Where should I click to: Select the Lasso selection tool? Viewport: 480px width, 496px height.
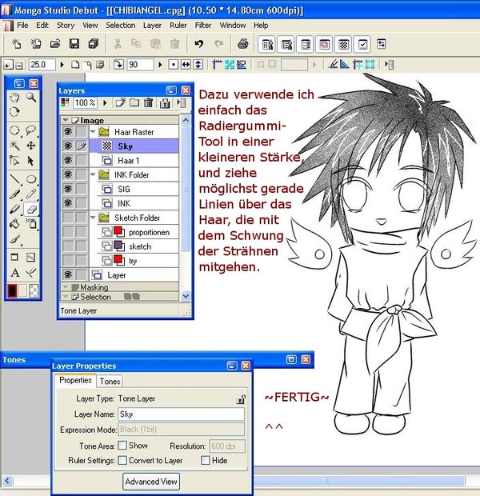click(x=31, y=130)
